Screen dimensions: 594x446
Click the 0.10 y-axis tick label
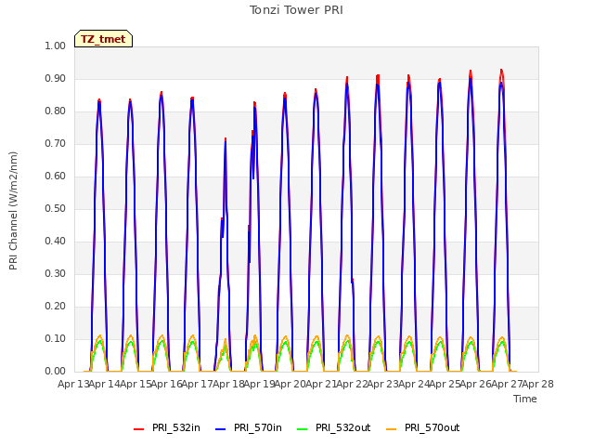56,338
